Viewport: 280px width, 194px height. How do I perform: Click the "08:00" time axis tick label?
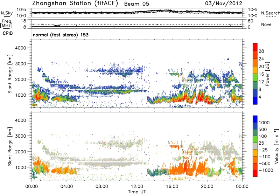pos(102,187)
